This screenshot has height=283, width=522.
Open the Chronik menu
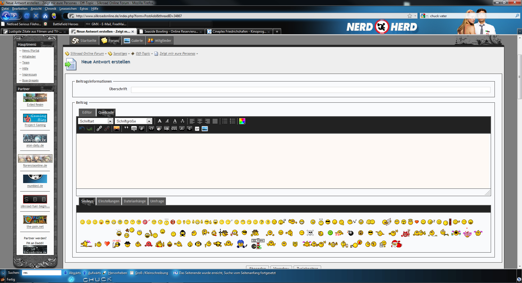pyautogui.click(x=50, y=9)
